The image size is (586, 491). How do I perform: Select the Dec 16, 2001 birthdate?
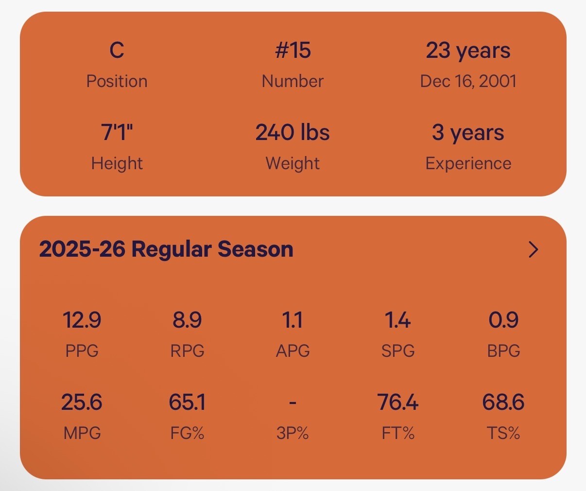pyautogui.click(x=468, y=81)
